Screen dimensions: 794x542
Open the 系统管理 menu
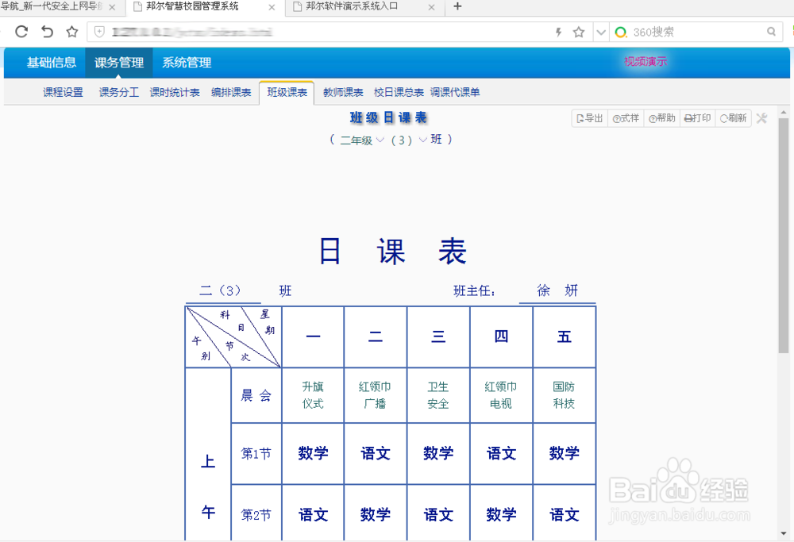(186, 63)
